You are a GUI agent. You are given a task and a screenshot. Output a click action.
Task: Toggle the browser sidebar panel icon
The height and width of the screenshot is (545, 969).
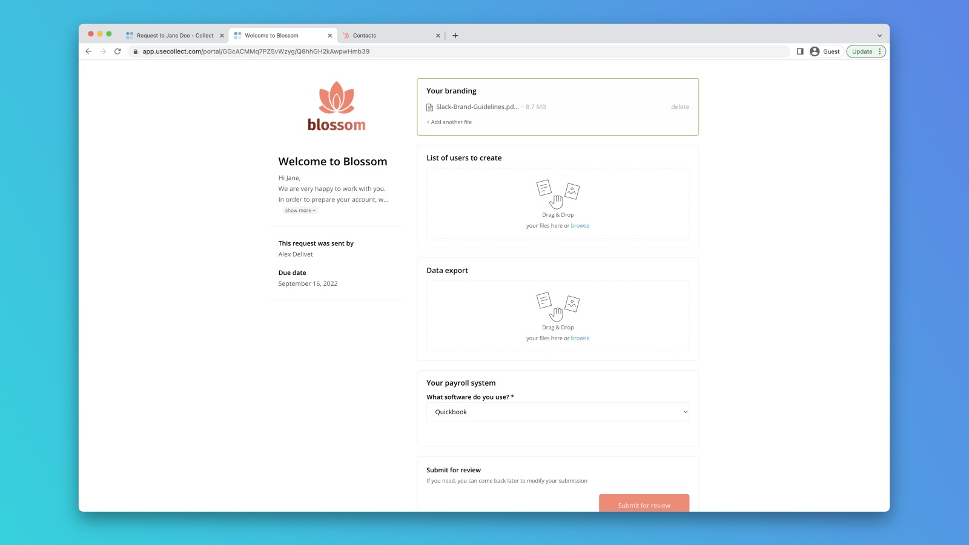801,51
